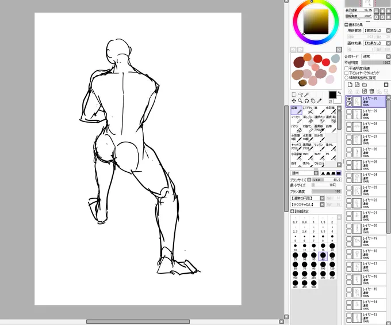Create a new linework layer

tap(357, 85)
